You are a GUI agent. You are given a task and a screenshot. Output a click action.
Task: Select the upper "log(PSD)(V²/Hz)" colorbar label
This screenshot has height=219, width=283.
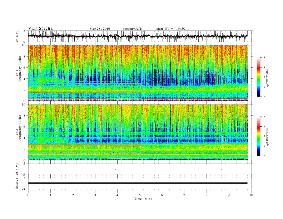pyautogui.click(x=268, y=78)
